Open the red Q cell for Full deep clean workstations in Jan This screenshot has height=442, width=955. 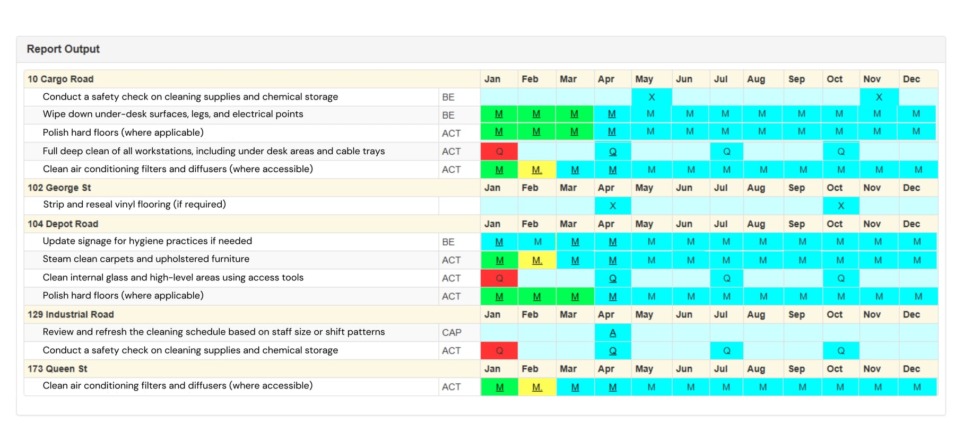499,152
